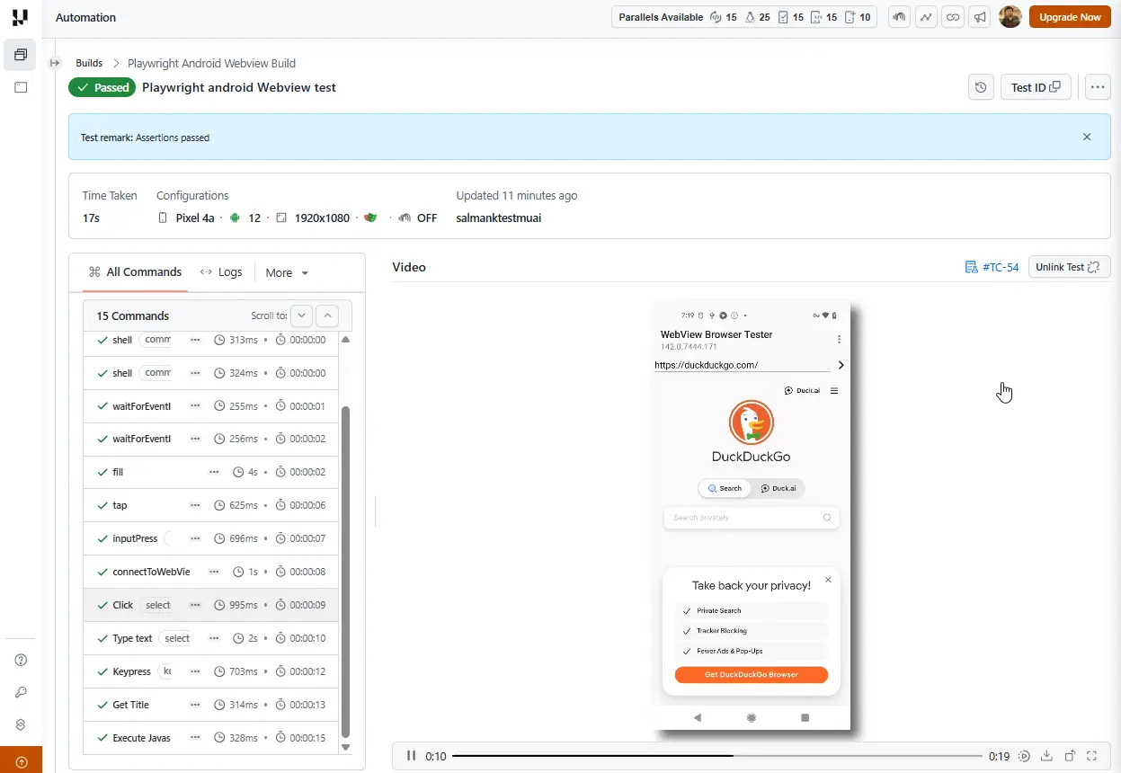Select the fill command row
Image resolution: width=1121 pixels, height=773 pixels.
[x=211, y=472]
